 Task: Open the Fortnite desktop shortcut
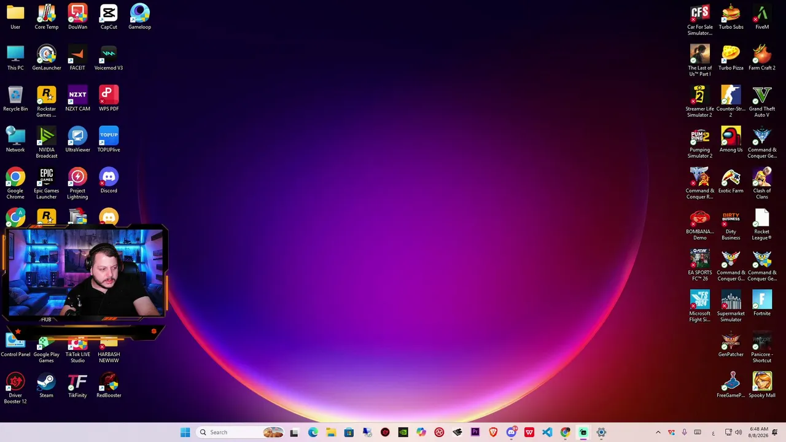(x=762, y=303)
